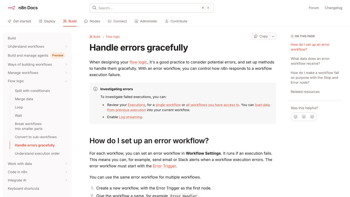
Task: Collapse the Flow logic sidebar section
Action: tap(66, 81)
